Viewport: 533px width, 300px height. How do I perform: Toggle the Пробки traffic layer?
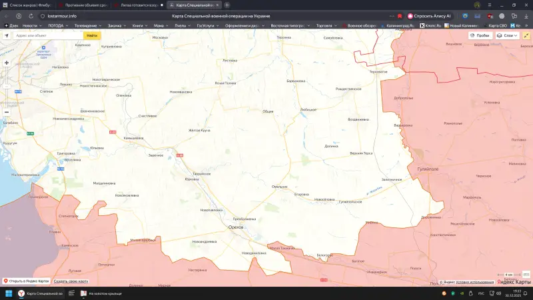pyautogui.click(x=480, y=35)
